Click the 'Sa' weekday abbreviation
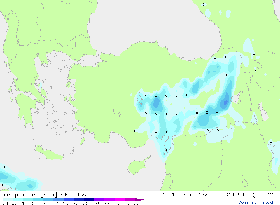 164,195
